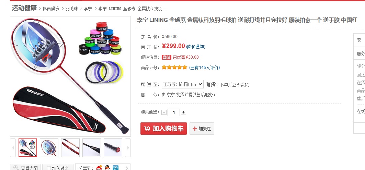This screenshot has width=365, height=170.
Task: Select the racket handle grip thumbnail
Action: click(113, 148)
